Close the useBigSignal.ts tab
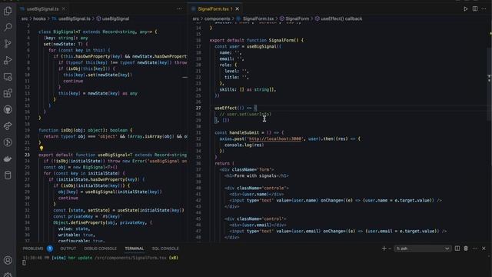This screenshot has height=277, width=492. (x=64, y=8)
